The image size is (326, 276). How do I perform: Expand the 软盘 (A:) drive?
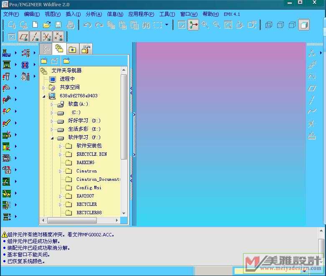(x=52, y=104)
